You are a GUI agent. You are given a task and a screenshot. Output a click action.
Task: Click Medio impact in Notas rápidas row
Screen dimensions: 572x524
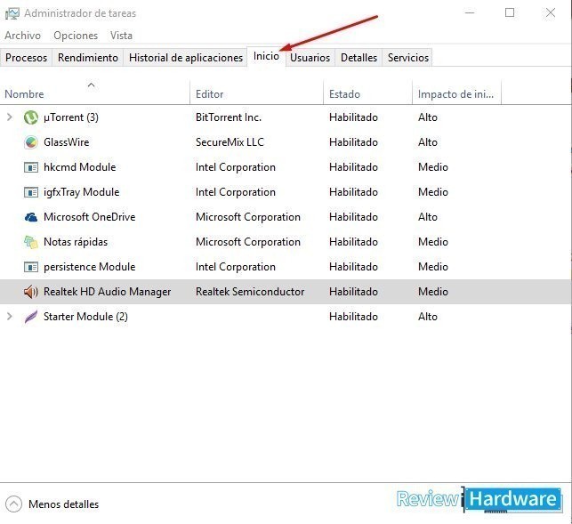coord(433,242)
